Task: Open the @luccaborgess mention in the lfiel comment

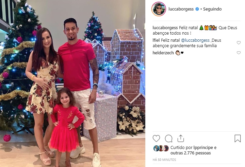Action: click(195, 40)
